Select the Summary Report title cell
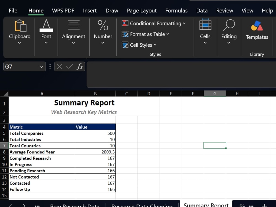This screenshot has height=207, width=276. 84,103
